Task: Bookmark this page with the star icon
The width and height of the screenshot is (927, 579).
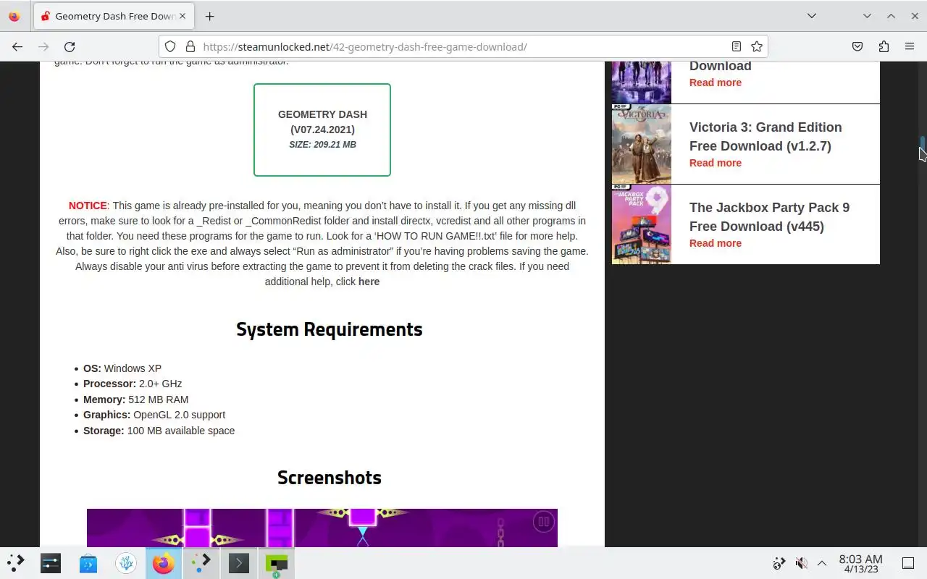Action: (x=757, y=46)
